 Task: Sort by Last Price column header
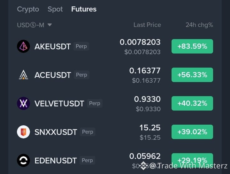point(147,25)
